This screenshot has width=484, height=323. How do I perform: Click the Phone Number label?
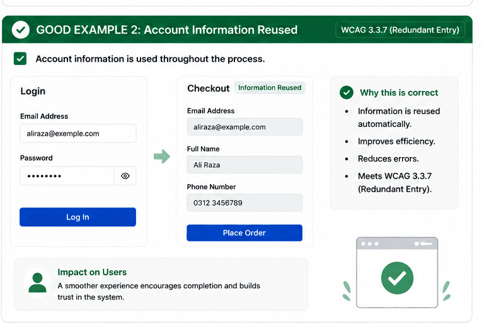(x=212, y=187)
